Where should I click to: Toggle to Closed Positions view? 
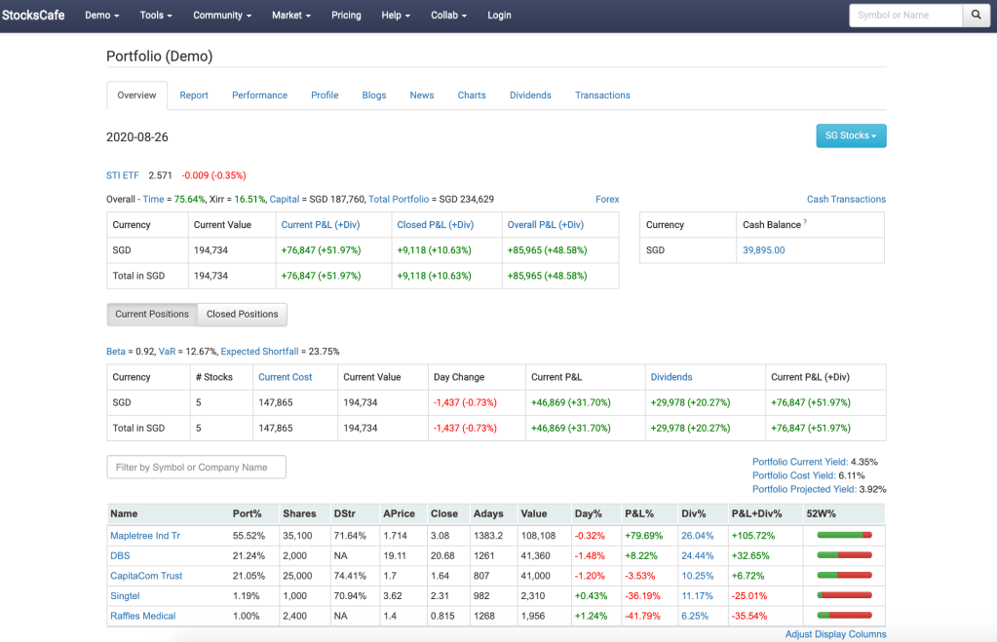tap(242, 315)
